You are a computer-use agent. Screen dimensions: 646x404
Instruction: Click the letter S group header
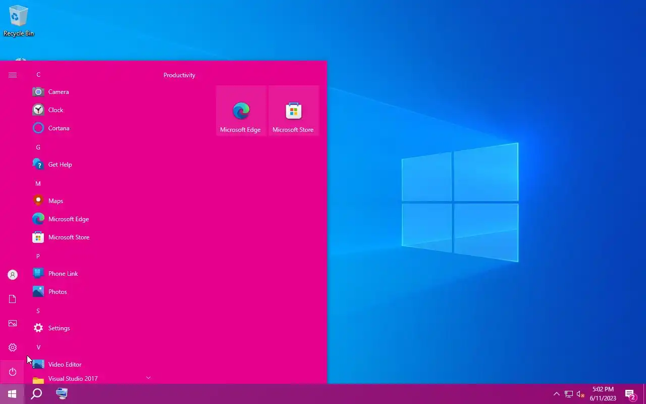pyautogui.click(x=38, y=311)
